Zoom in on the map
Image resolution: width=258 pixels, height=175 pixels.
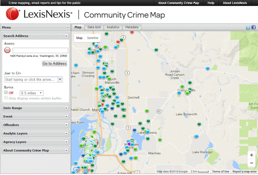251,155
